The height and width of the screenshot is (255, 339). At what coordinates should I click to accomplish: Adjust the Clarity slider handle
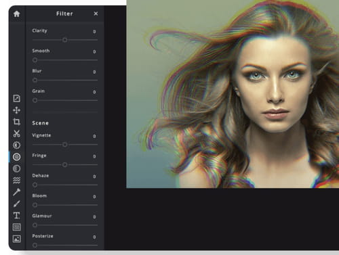pos(65,40)
